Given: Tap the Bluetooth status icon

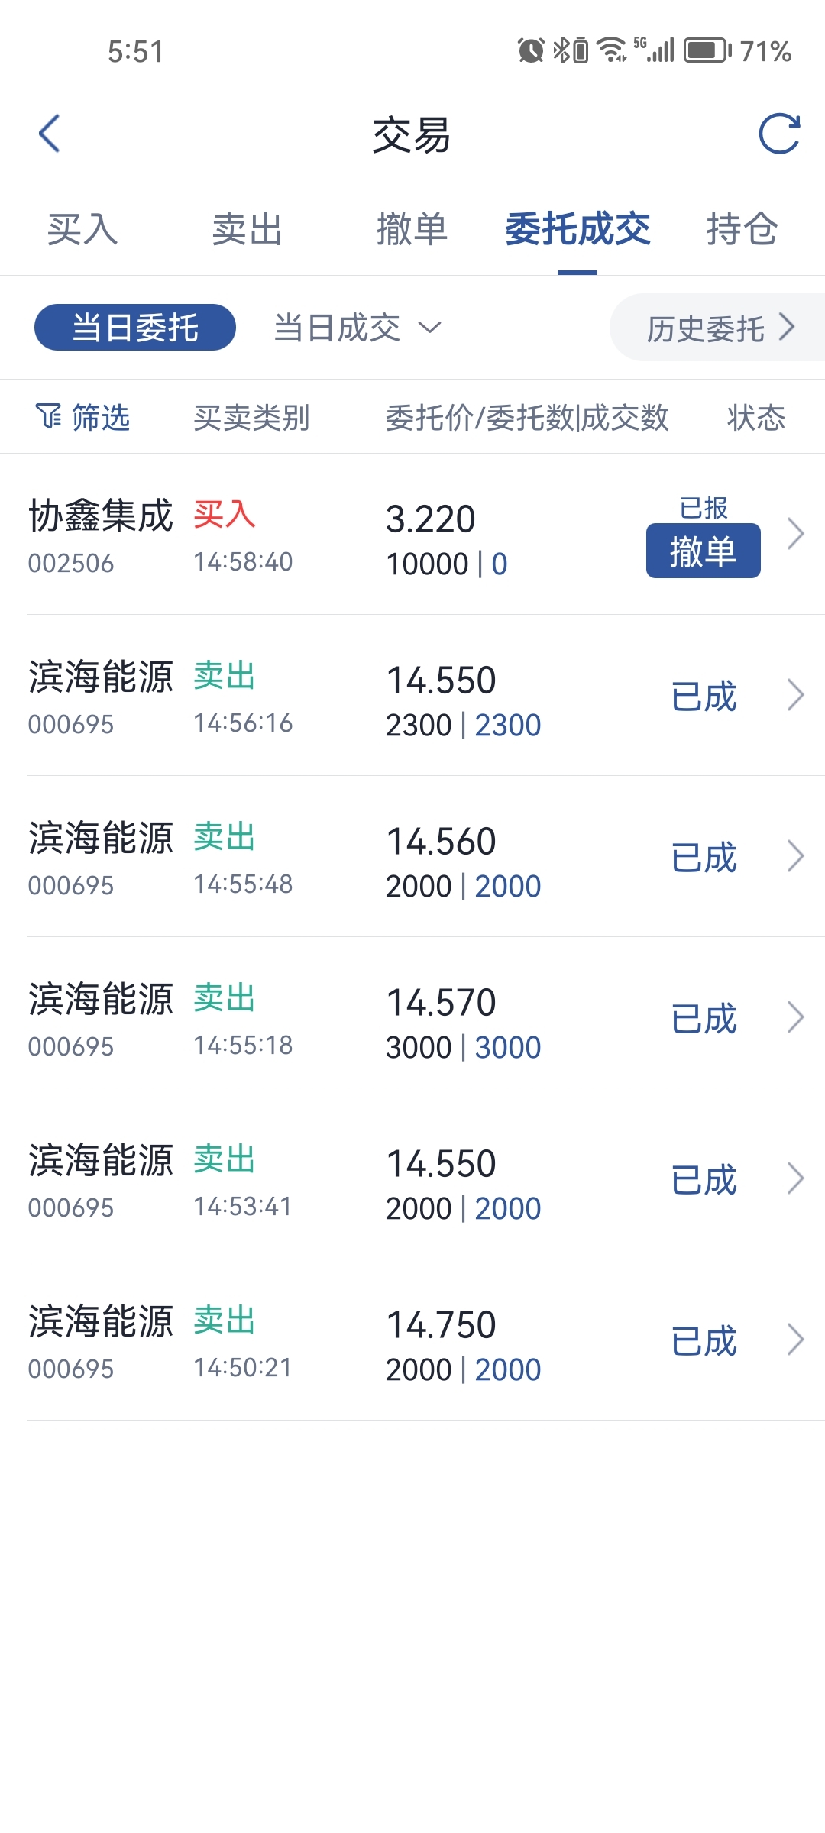Looking at the screenshot, I should click(x=561, y=50).
